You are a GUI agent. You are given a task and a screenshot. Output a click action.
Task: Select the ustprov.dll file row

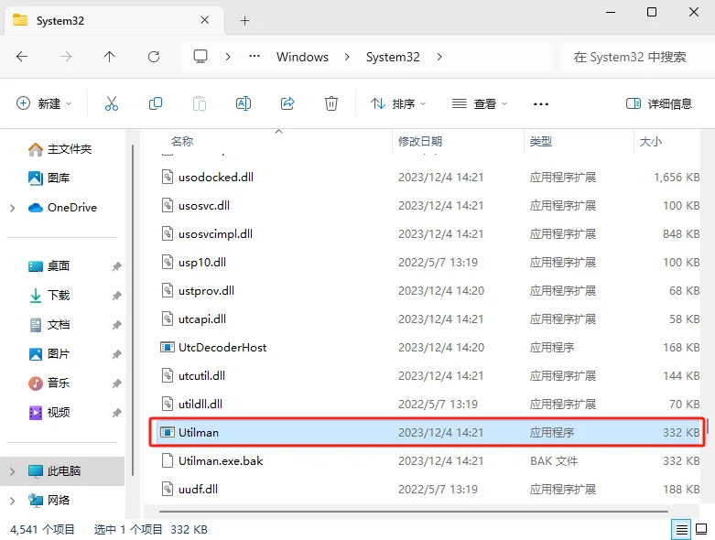[x=428, y=290]
